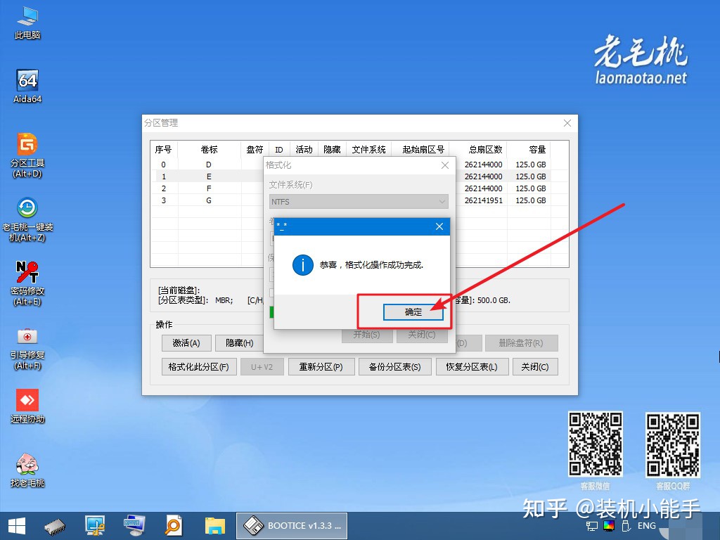This screenshot has height=540, width=720.
Task: Open the File Explorer taskbar icon
Action: point(215,525)
